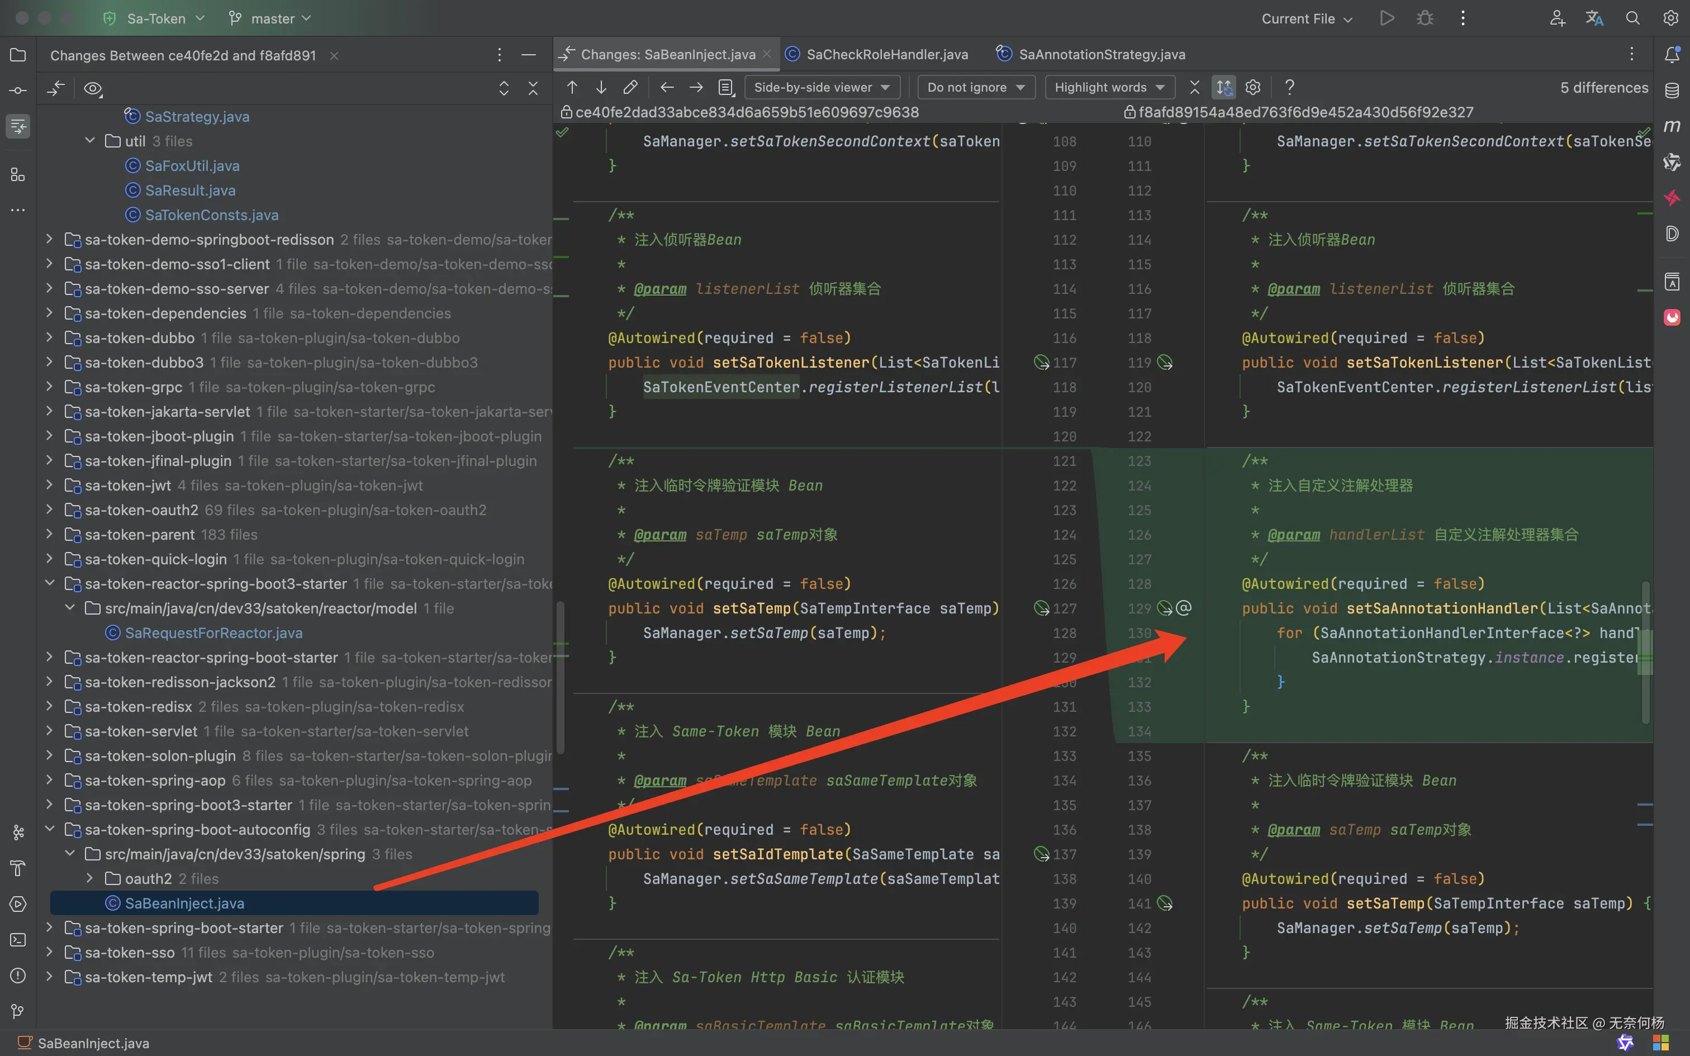Switch to SaAnnotationStrategy.java tab
Screen dimensions: 1690x1056
point(1102,55)
